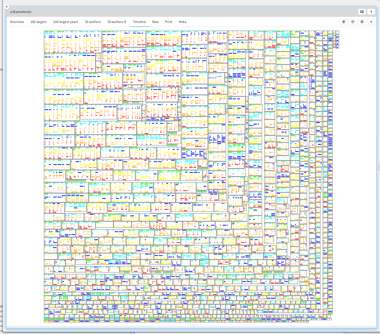Viewport: 380px width, 334px height.
Task: Open the Print tab
Action: (x=169, y=22)
